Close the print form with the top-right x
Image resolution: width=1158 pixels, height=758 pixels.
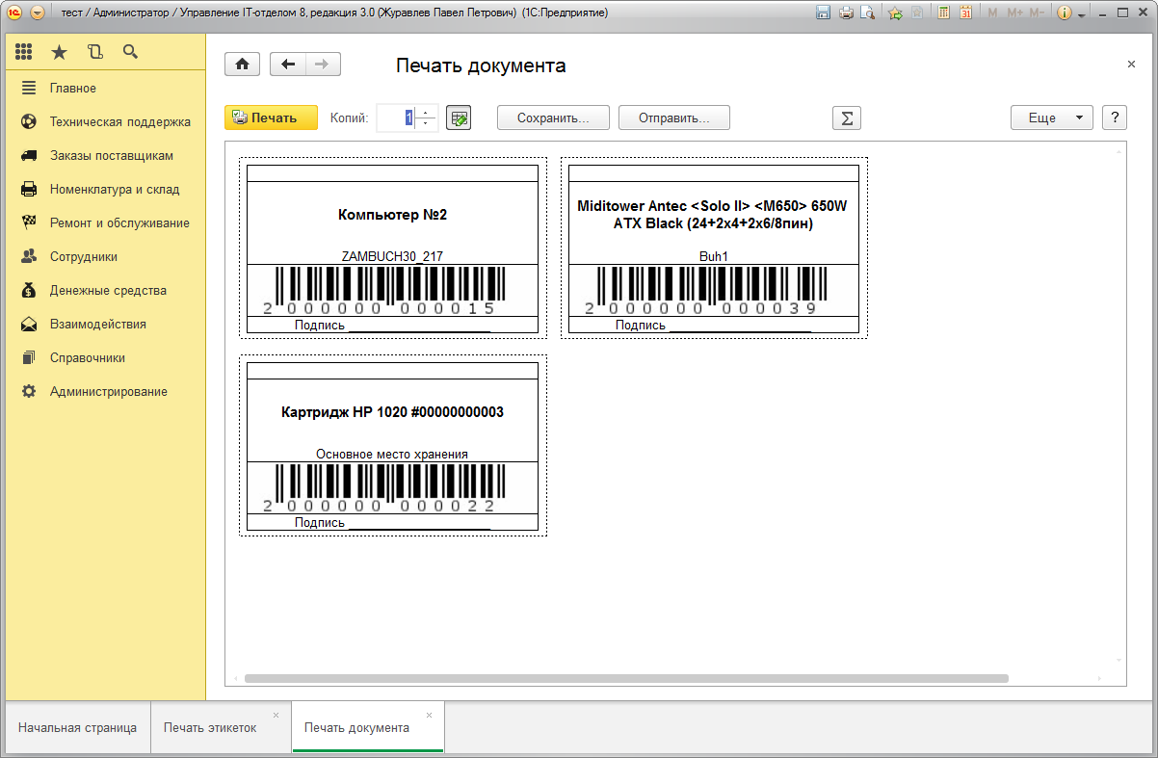[1131, 64]
